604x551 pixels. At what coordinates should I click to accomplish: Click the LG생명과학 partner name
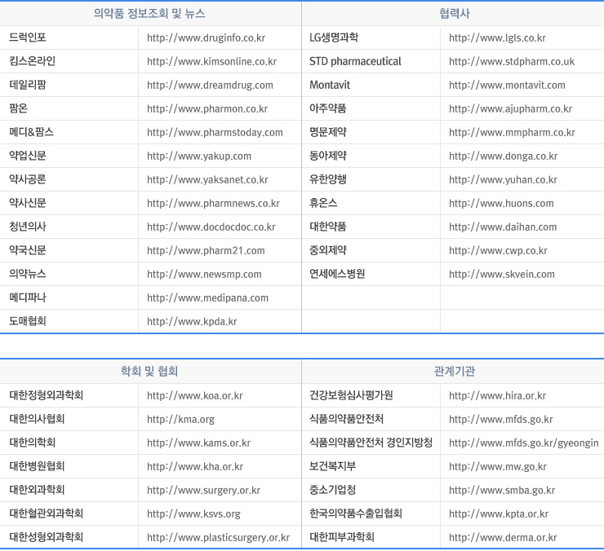coord(334,37)
